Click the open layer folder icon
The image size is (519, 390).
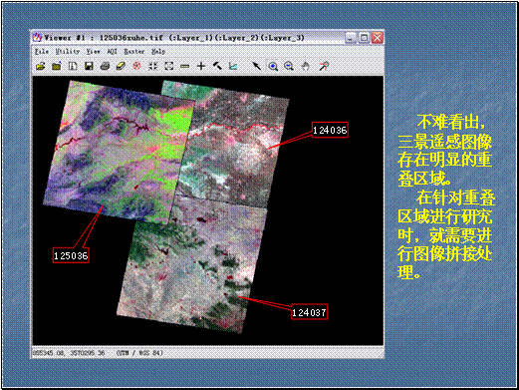(41, 66)
